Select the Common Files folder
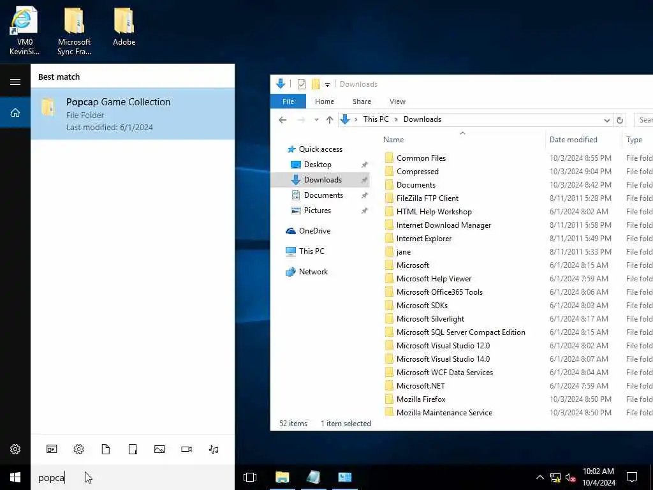 (x=421, y=158)
